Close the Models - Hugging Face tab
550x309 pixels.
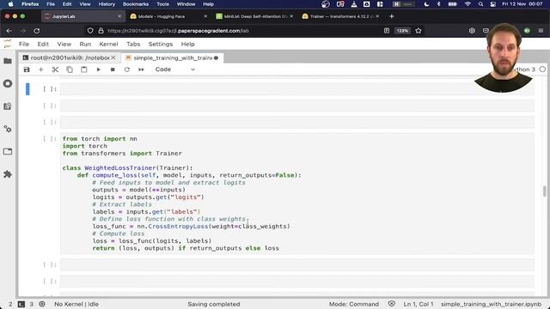(x=205, y=16)
